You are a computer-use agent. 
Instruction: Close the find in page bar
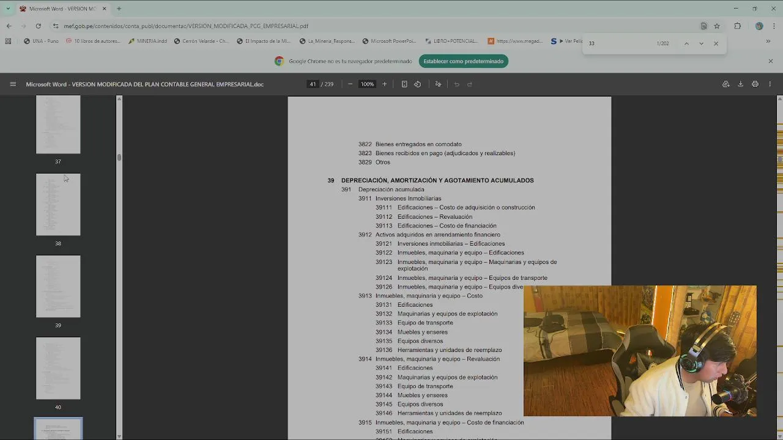(716, 43)
